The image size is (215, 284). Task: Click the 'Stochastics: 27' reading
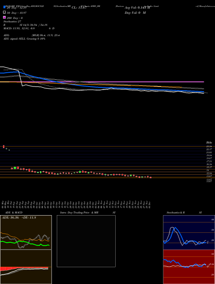click(x=12, y=22)
